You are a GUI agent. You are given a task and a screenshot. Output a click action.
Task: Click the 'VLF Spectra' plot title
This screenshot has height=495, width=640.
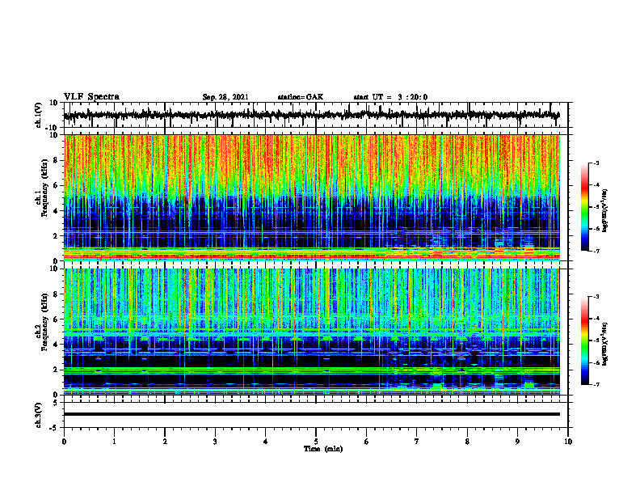click(91, 97)
